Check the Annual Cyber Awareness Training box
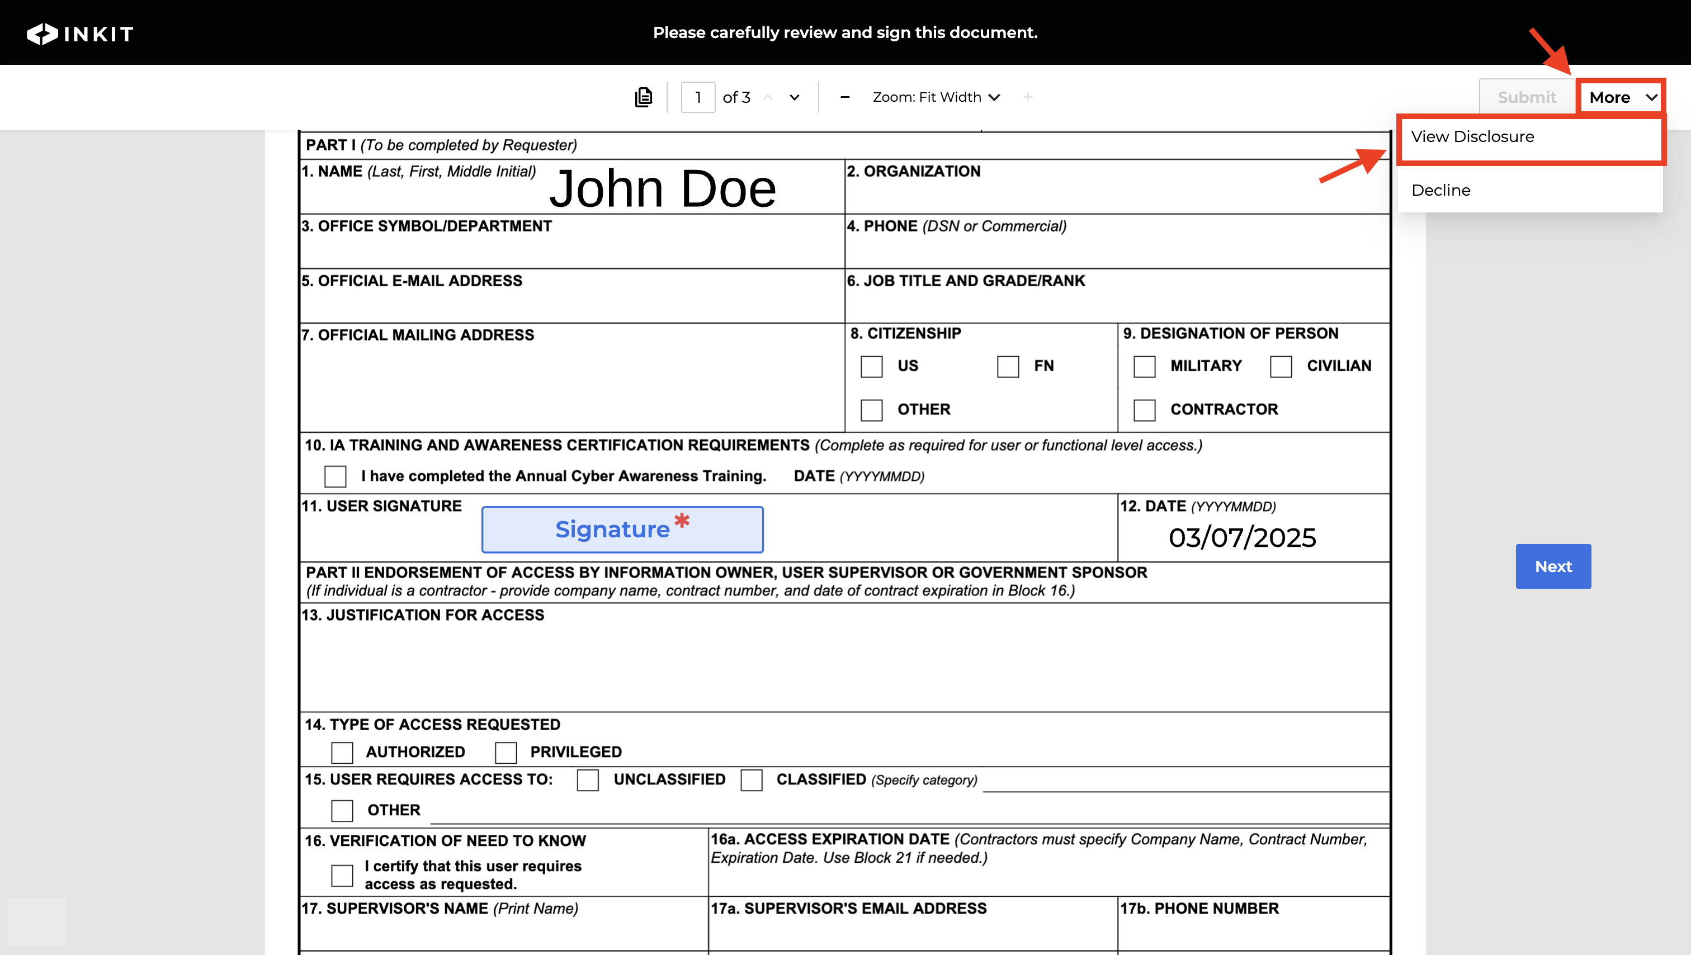This screenshot has height=955, width=1691. [x=336, y=476]
